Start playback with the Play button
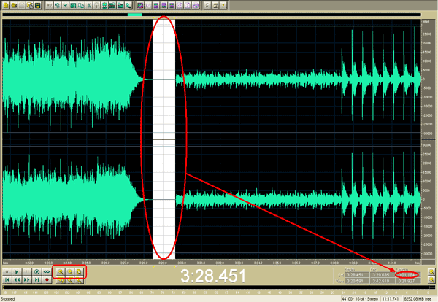The width and height of the screenshot is (438, 302). 17,271
